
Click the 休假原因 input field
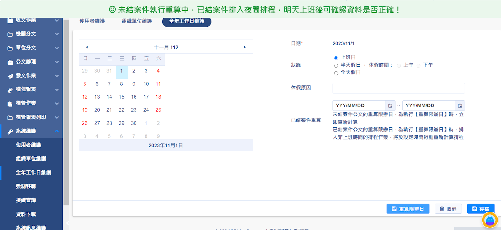[398, 88]
